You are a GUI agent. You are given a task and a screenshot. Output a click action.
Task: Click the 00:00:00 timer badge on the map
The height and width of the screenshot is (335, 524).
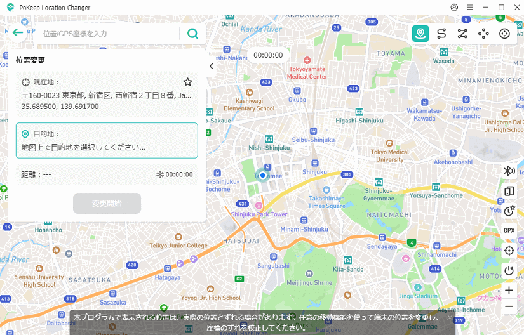tap(268, 55)
